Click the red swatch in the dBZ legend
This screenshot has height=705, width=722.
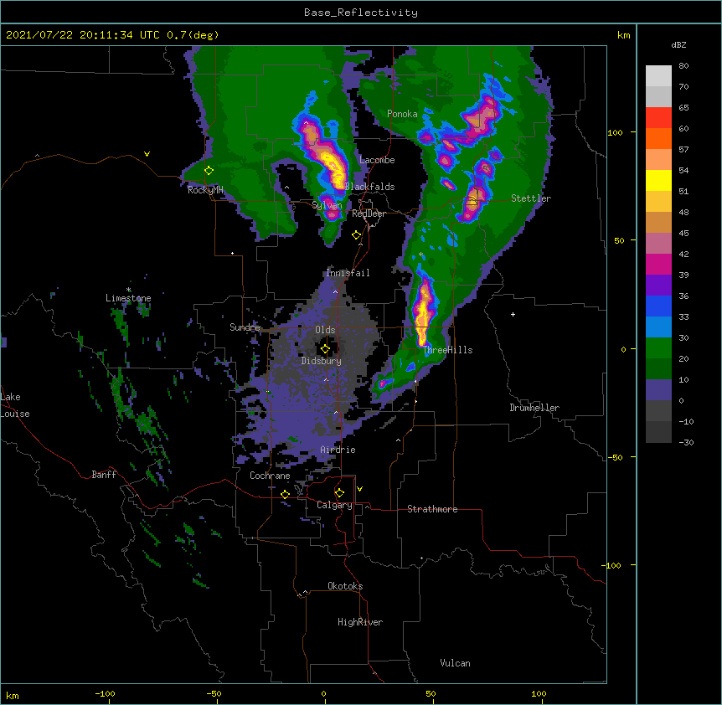click(x=658, y=117)
